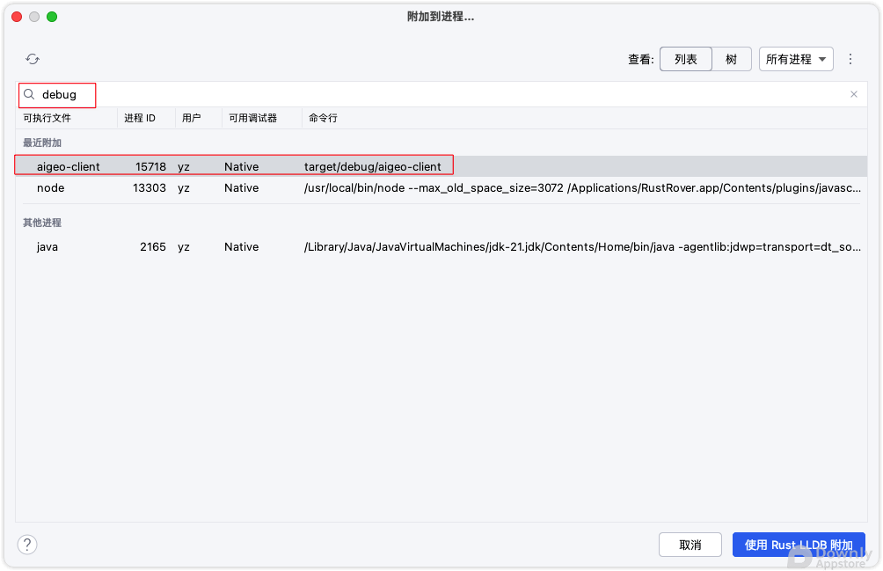883x571 pixels.
Task: Open the three-dot more options menu
Action: tap(850, 59)
